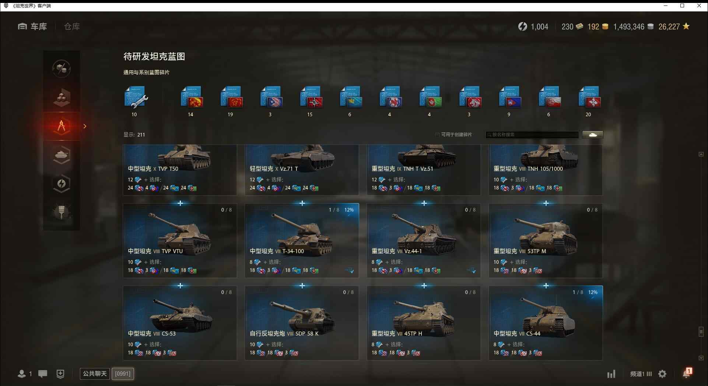Viewport: 708px width, 386px height.
Task: Open the paint brush customization sidebar icon
Action: [x=62, y=212]
